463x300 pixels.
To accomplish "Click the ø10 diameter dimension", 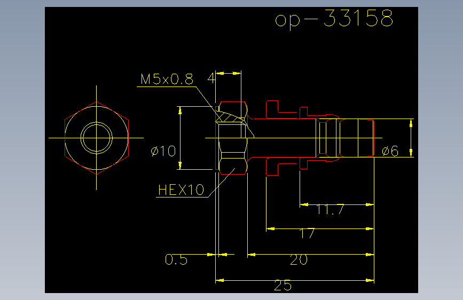I will click(x=163, y=151).
